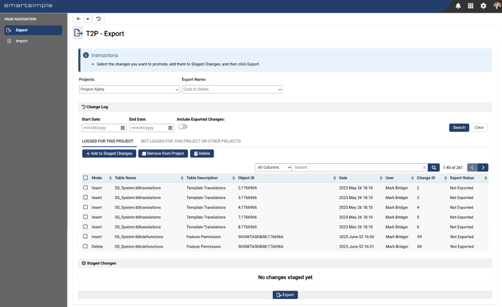Open the Export Name dropdown

[232, 89]
